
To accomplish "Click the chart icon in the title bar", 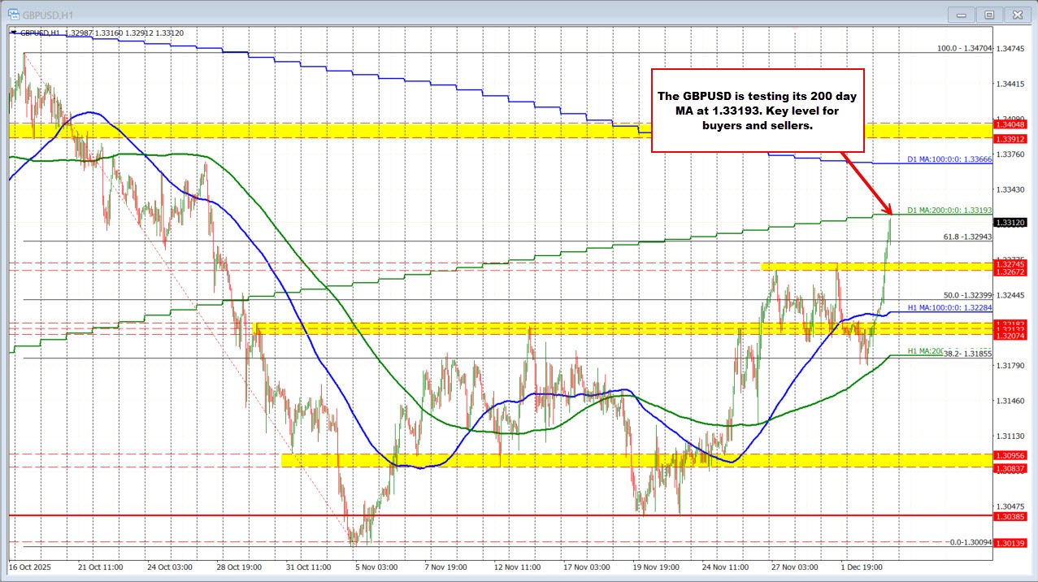I will pyautogui.click(x=12, y=14).
